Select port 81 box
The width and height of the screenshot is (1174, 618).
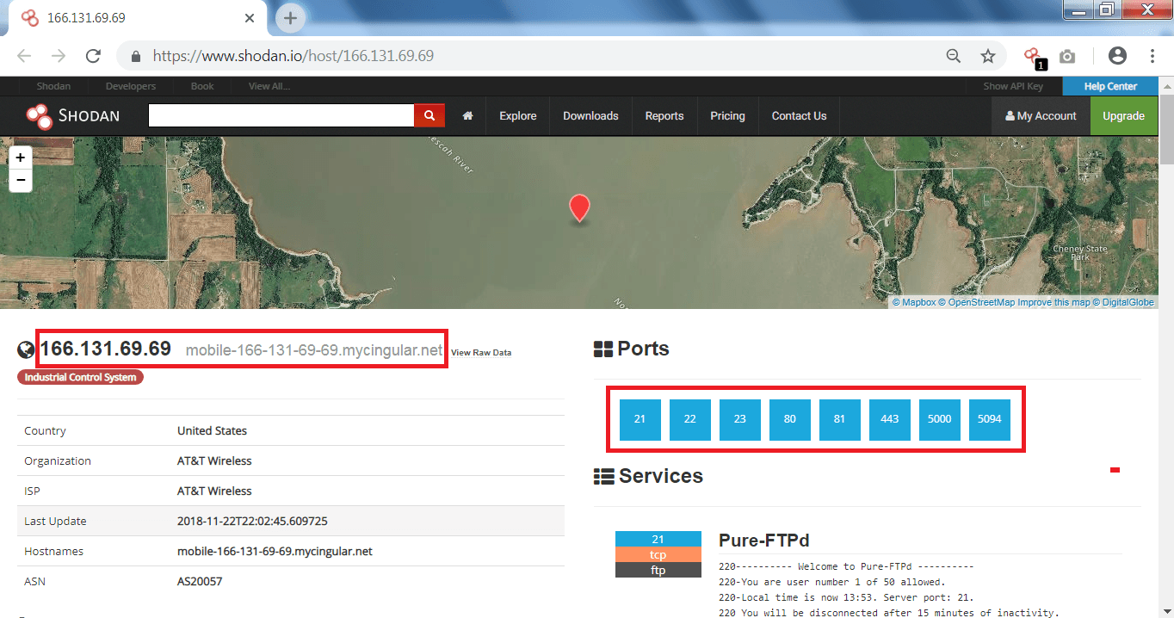coord(839,419)
